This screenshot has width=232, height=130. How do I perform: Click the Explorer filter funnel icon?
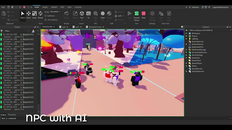(x=187, y=30)
